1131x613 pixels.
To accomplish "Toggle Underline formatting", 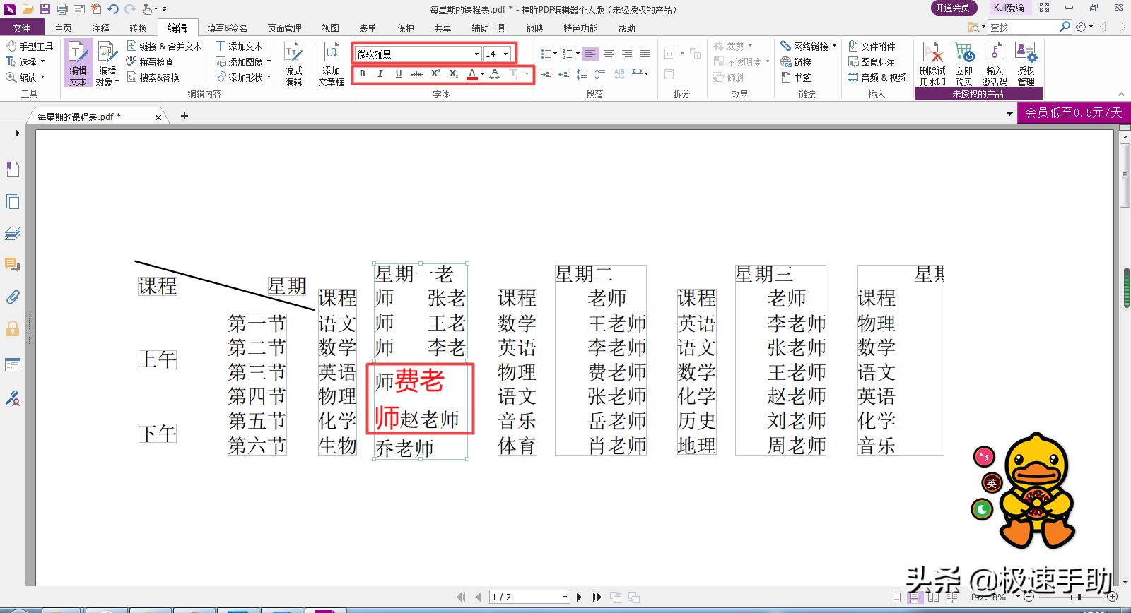I will (x=399, y=73).
